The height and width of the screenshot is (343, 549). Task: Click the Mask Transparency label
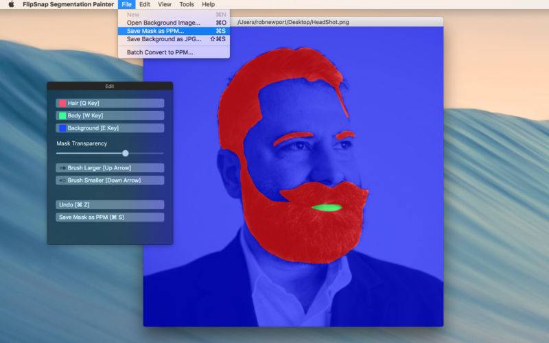(82, 143)
